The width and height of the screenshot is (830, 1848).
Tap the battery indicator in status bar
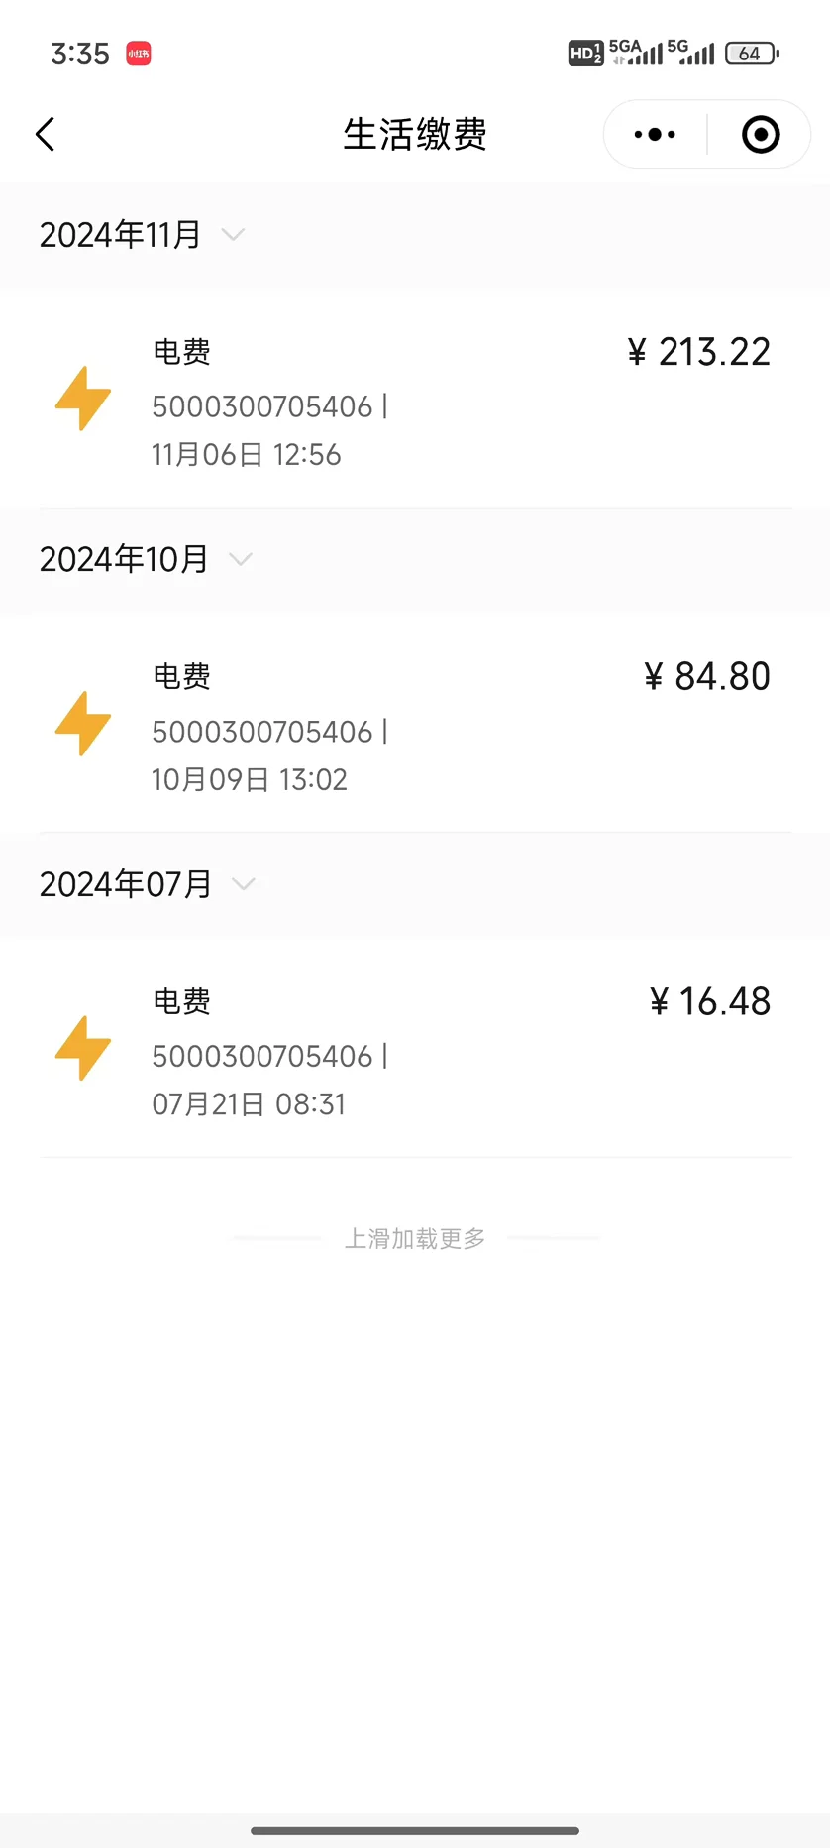click(x=752, y=54)
